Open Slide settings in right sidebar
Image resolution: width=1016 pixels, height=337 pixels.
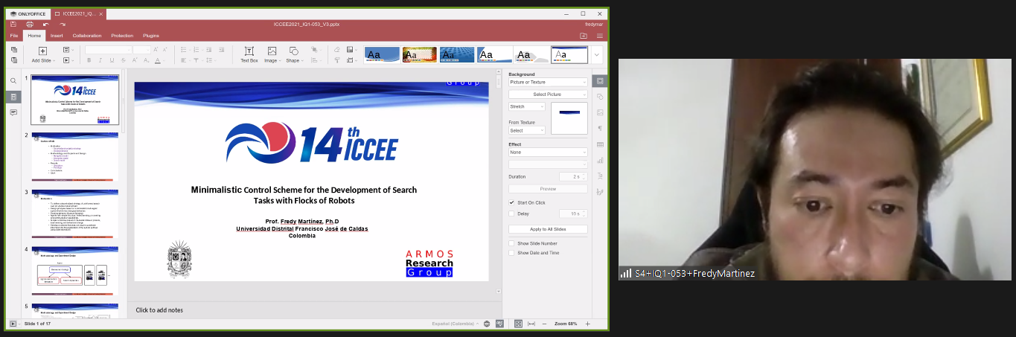click(x=600, y=80)
